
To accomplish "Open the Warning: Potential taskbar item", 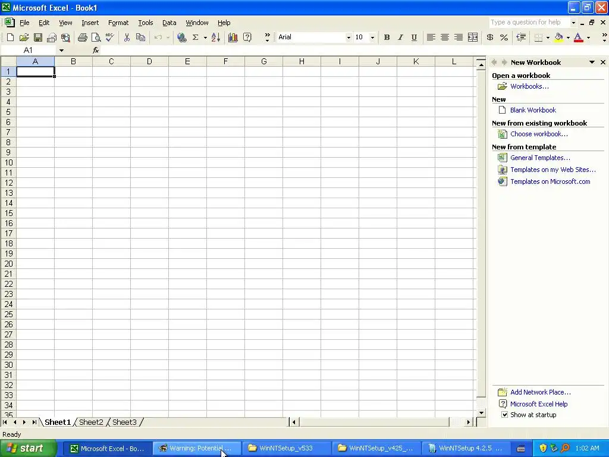I will click(197, 448).
